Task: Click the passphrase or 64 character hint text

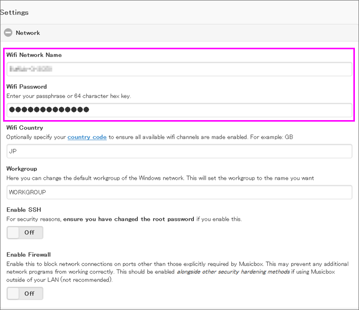Action: pyautogui.click(x=69, y=96)
